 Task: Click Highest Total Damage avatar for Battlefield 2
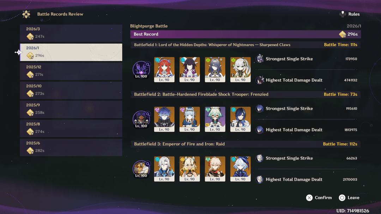(260, 130)
